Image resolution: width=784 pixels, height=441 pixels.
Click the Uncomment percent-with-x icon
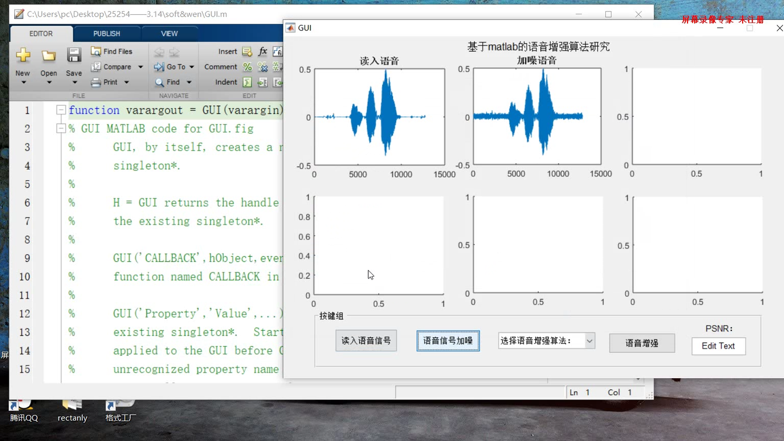[x=262, y=67]
